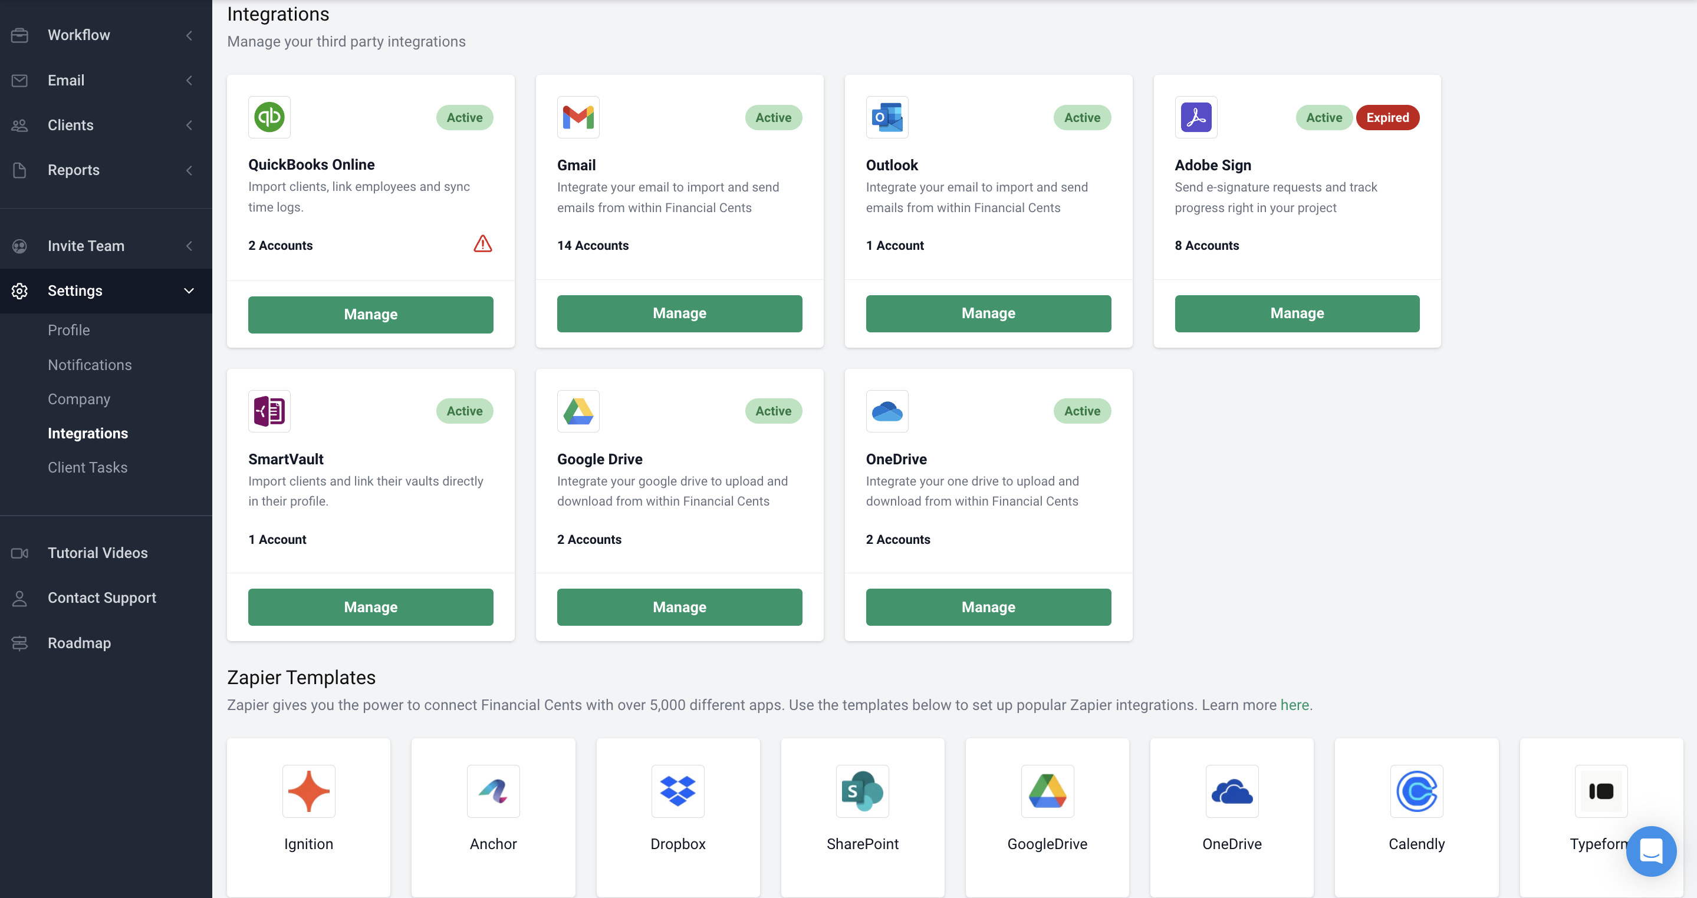
Task: Open the chat support bubble
Action: click(1651, 851)
